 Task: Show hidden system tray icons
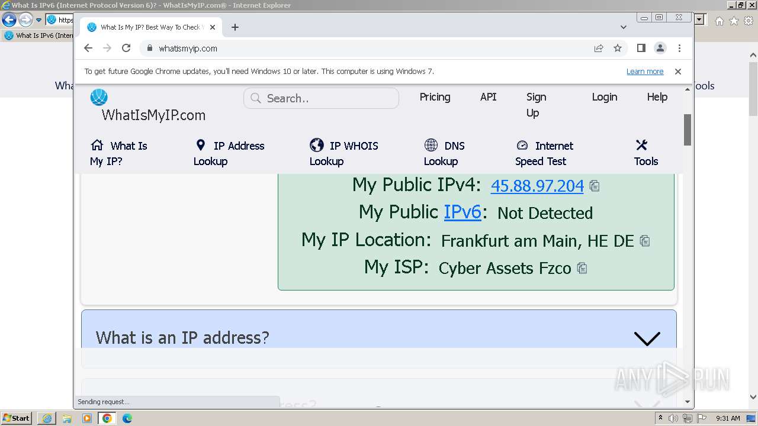(661, 418)
